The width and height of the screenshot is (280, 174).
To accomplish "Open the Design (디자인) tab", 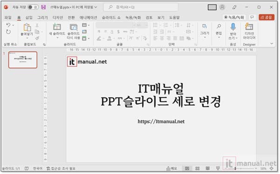I will 58,17.
